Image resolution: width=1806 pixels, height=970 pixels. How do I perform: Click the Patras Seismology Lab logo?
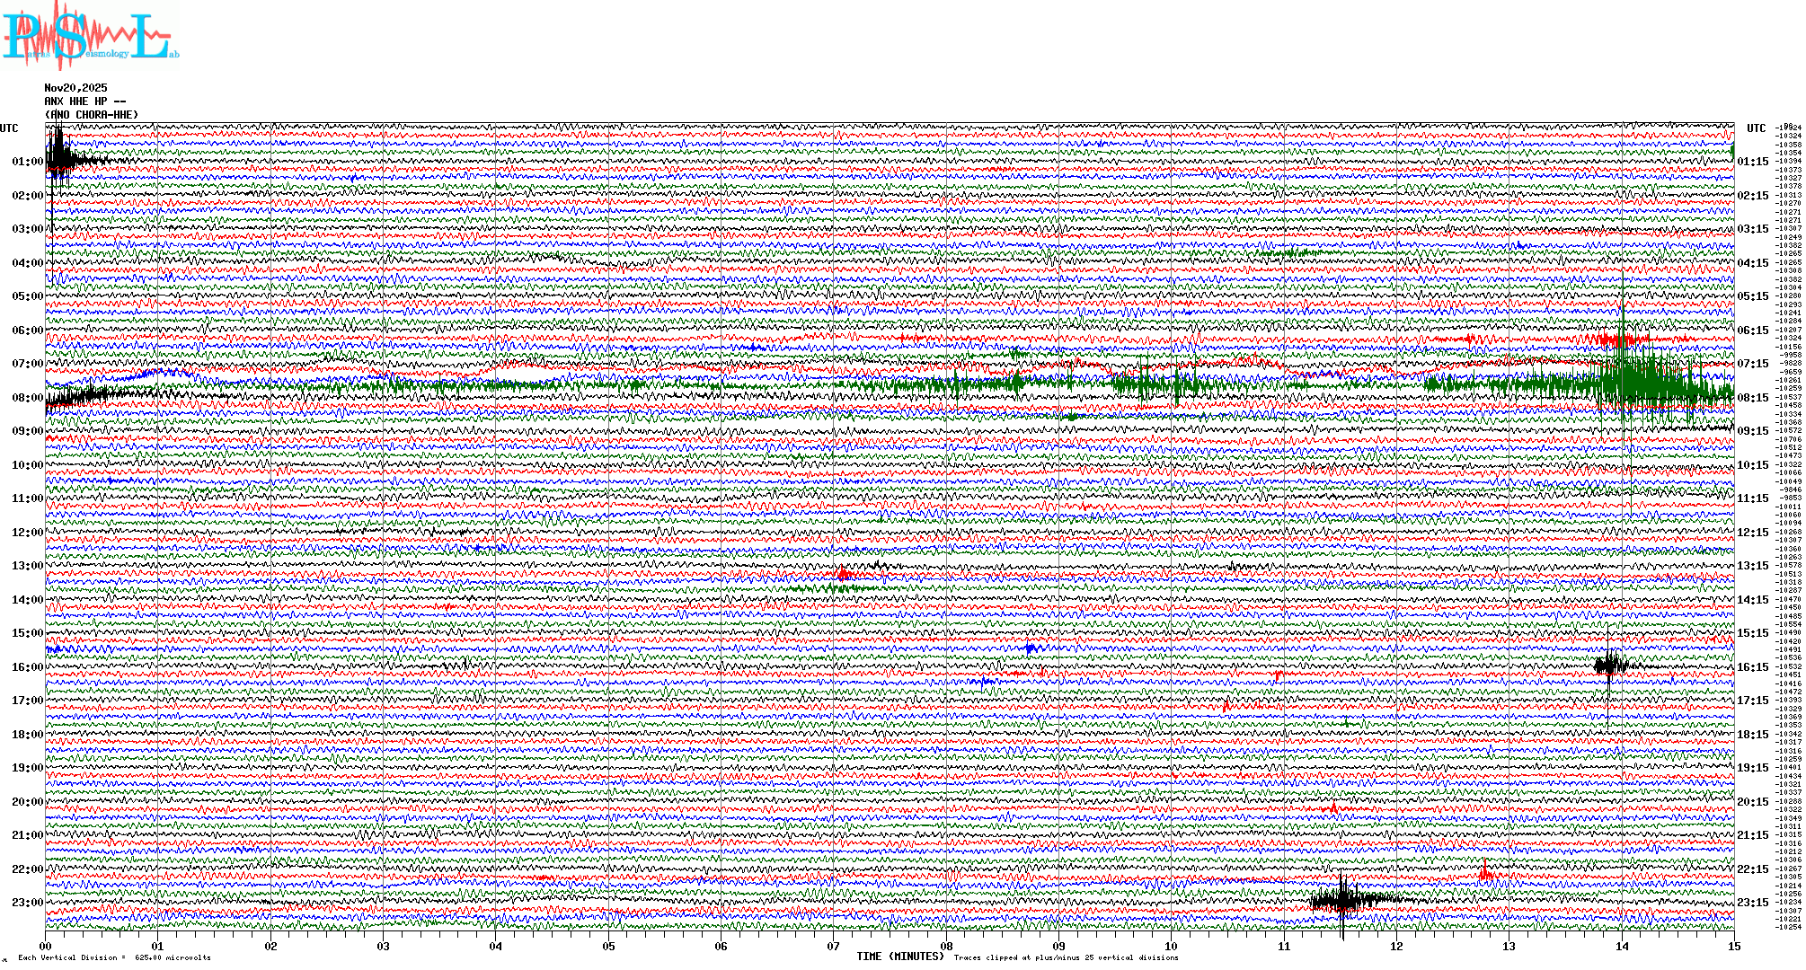[x=90, y=36]
